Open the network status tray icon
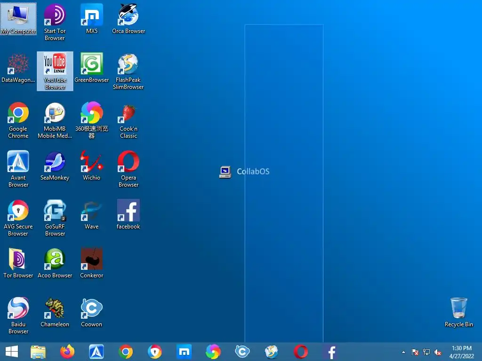This screenshot has height=361, width=482. 426,352
